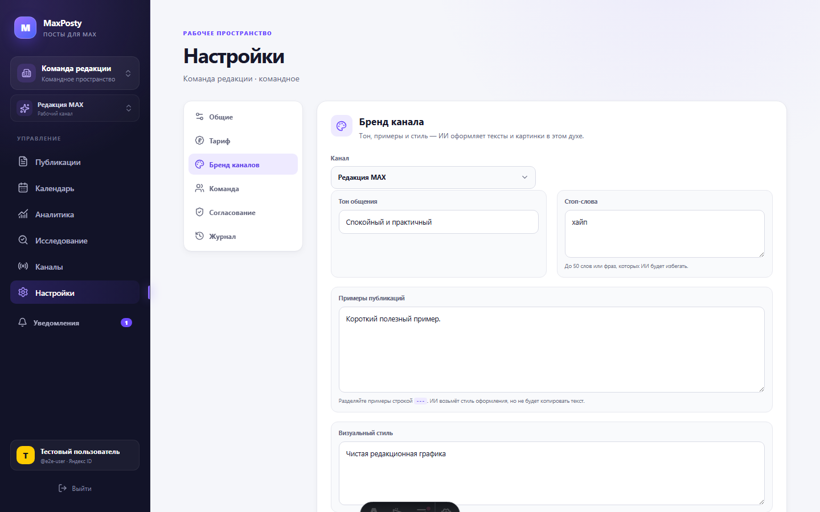Click the Примеры публикаций textarea resize handle
Screen dimensions: 820x512
point(761,389)
